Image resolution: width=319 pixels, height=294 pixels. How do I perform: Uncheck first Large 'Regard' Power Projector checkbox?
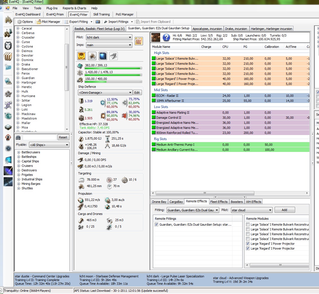248,244
